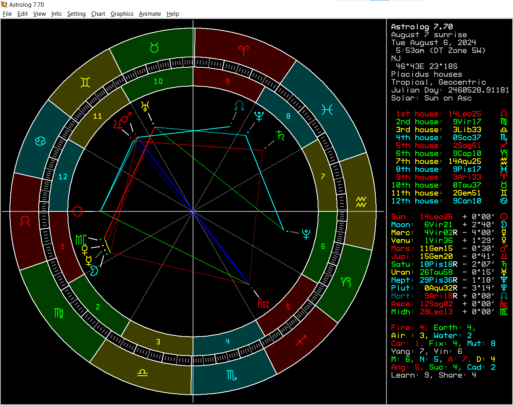Click the green MC marker in the chart
The height and width of the screenshot is (405, 513).
point(81,240)
